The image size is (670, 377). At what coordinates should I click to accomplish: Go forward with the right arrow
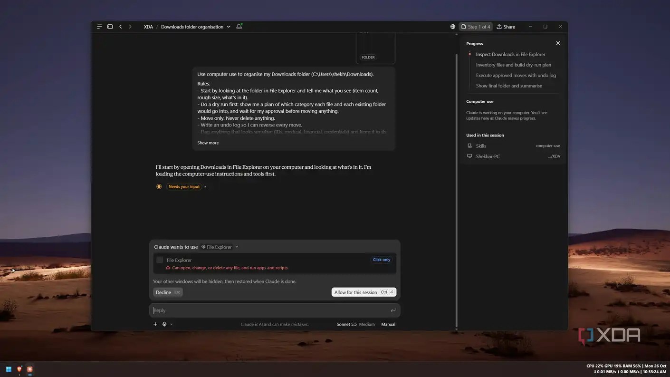coord(130,27)
